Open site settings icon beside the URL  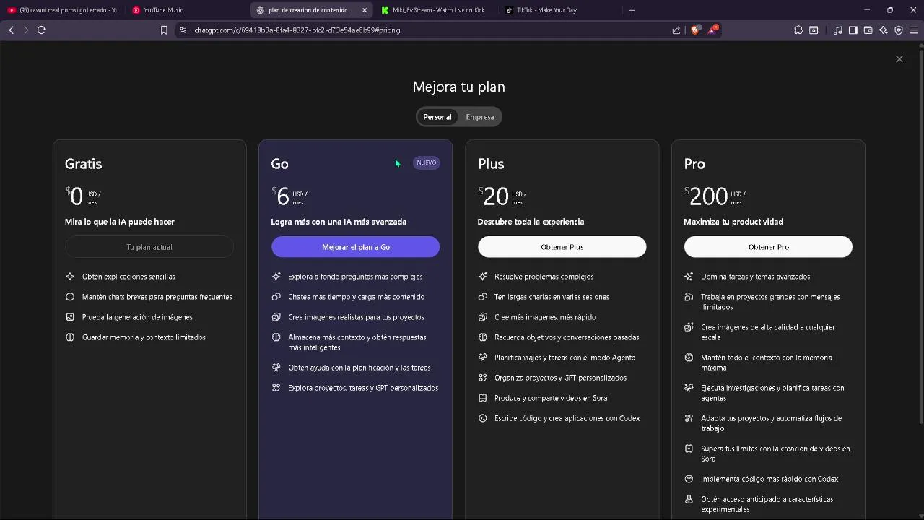tap(183, 30)
